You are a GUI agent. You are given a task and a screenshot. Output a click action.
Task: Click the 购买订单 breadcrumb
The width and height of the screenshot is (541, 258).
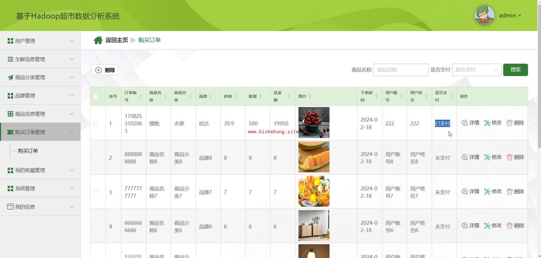point(149,40)
